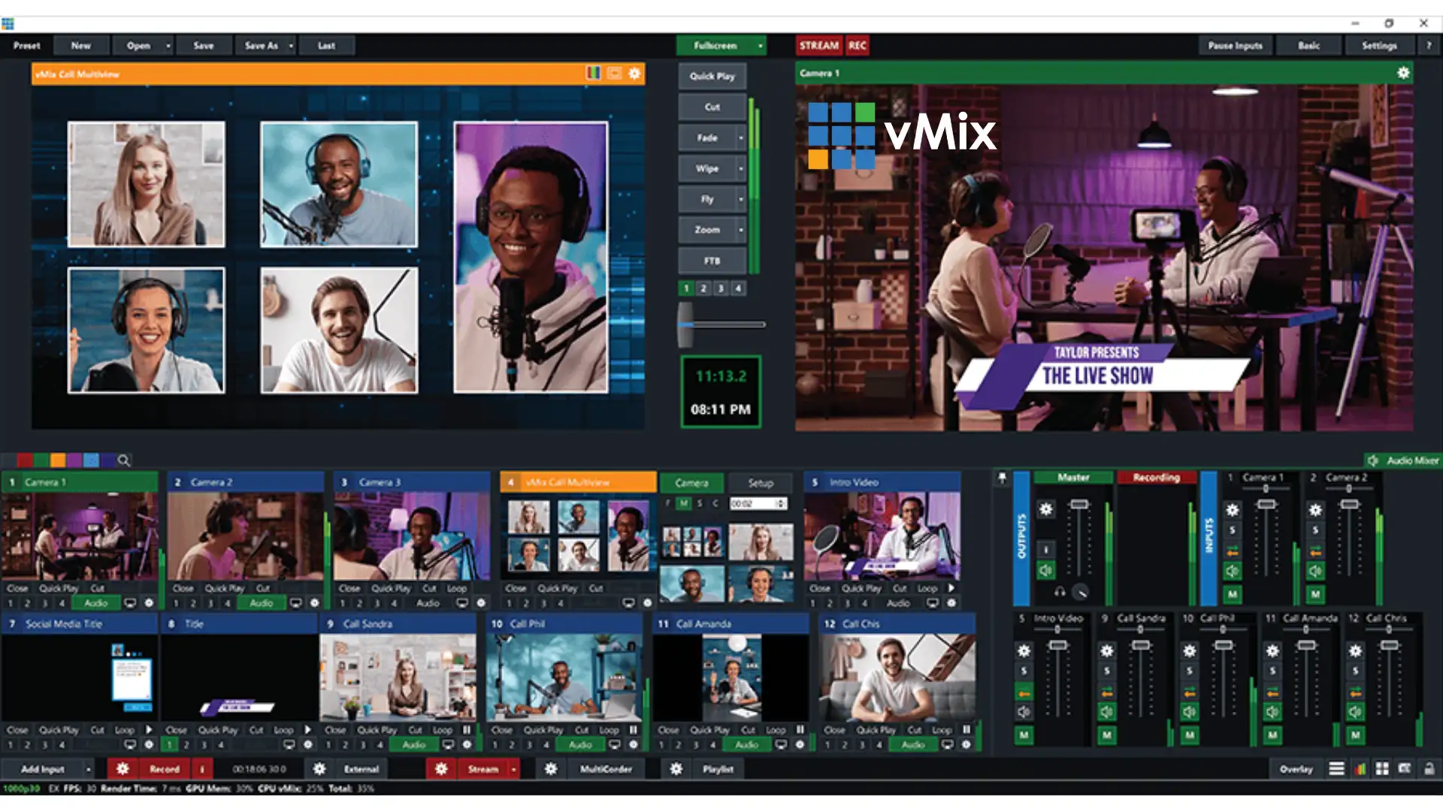Open the Audio Mixer button
This screenshot has width=1443, height=811.
[x=1402, y=460]
